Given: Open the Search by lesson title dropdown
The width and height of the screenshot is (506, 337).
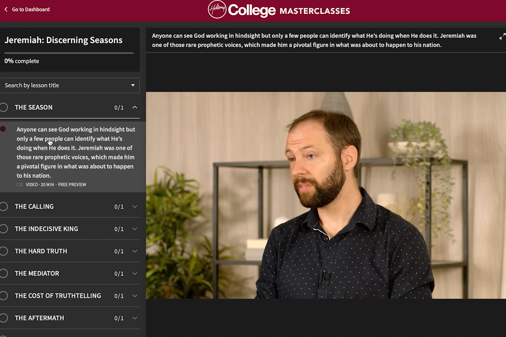Looking at the screenshot, I should tap(70, 85).
